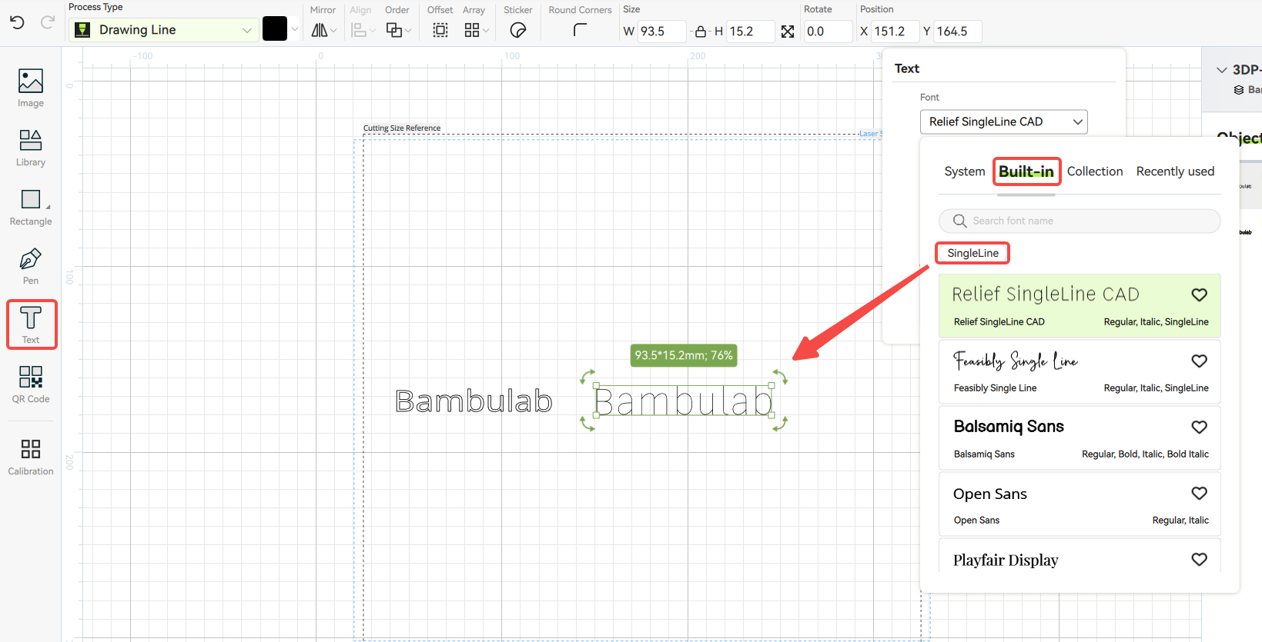Click the Redo arrow icon
The height and width of the screenshot is (642, 1262).
pyautogui.click(x=47, y=22)
